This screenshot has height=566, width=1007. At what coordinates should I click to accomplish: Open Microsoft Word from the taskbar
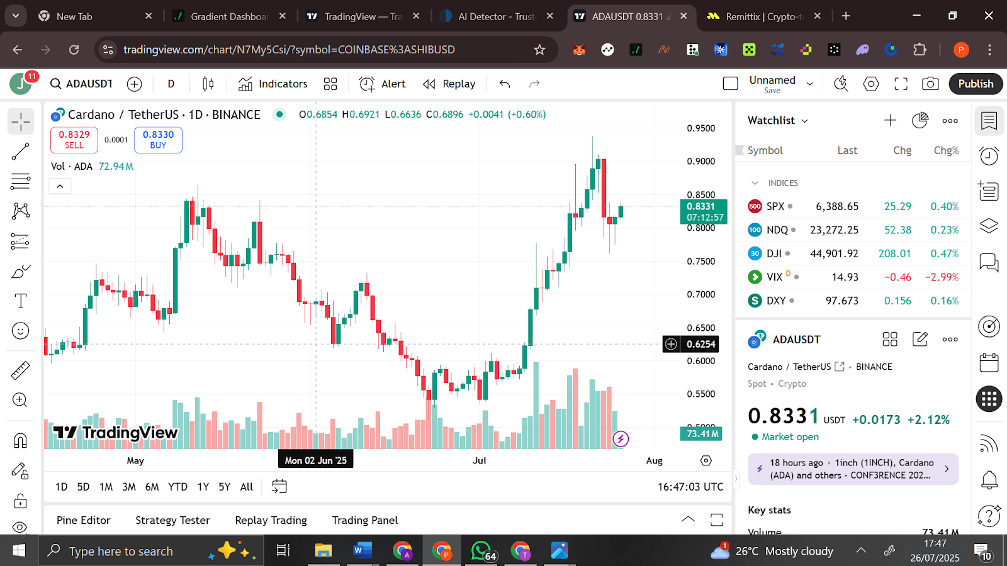(x=362, y=552)
